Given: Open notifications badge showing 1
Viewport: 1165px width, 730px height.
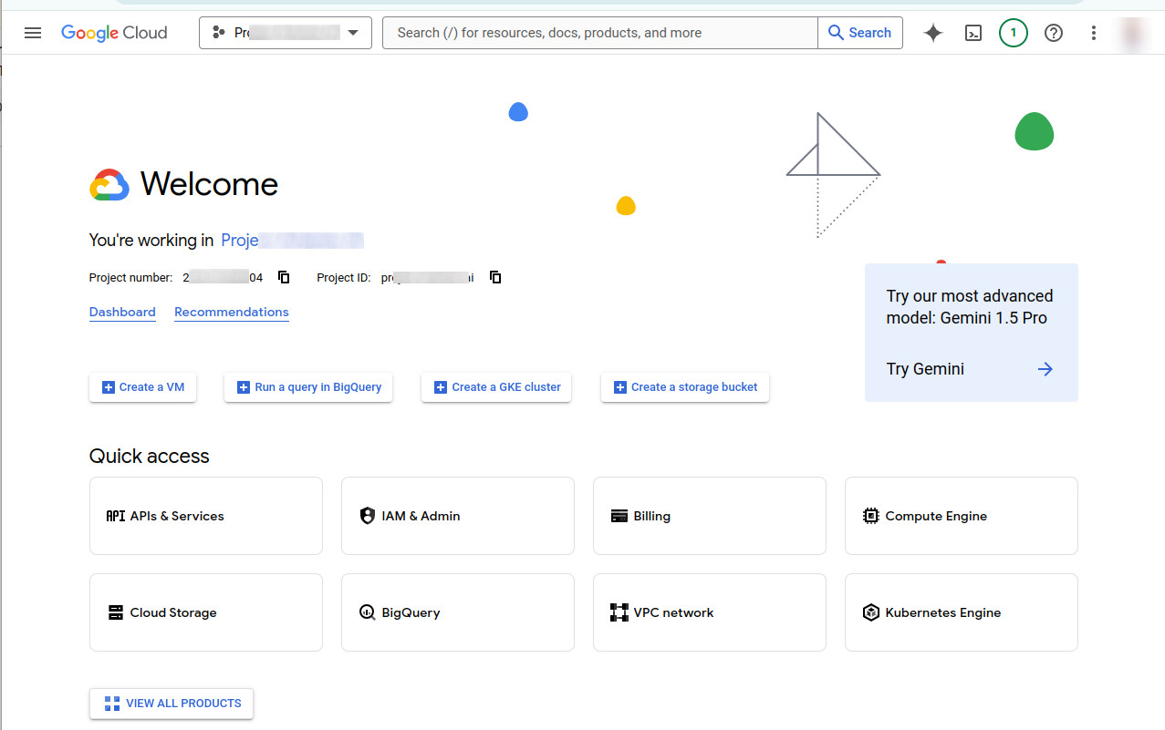Looking at the screenshot, I should (x=1013, y=33).
